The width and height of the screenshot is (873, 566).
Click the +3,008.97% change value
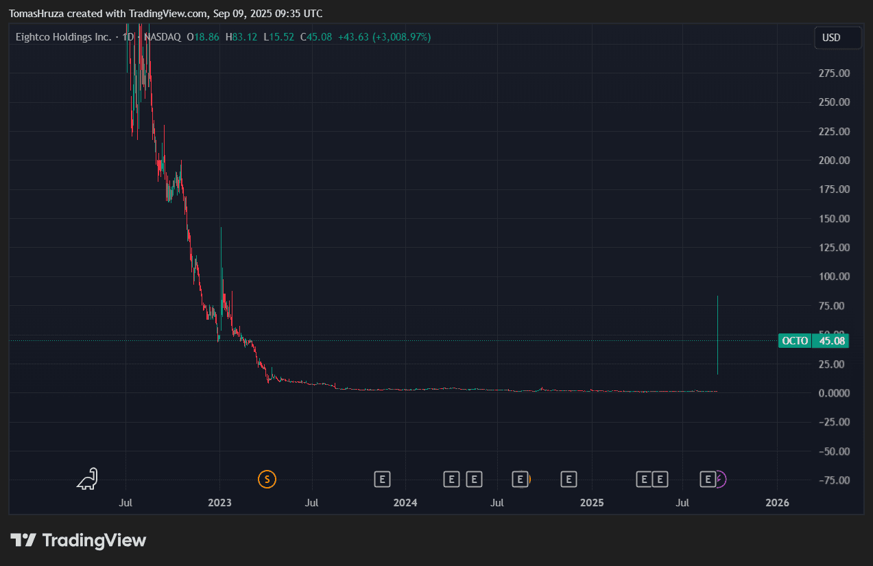click(x=402, y=37)
